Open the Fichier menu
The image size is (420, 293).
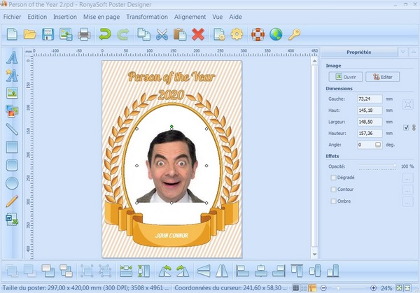pos(13,17)
